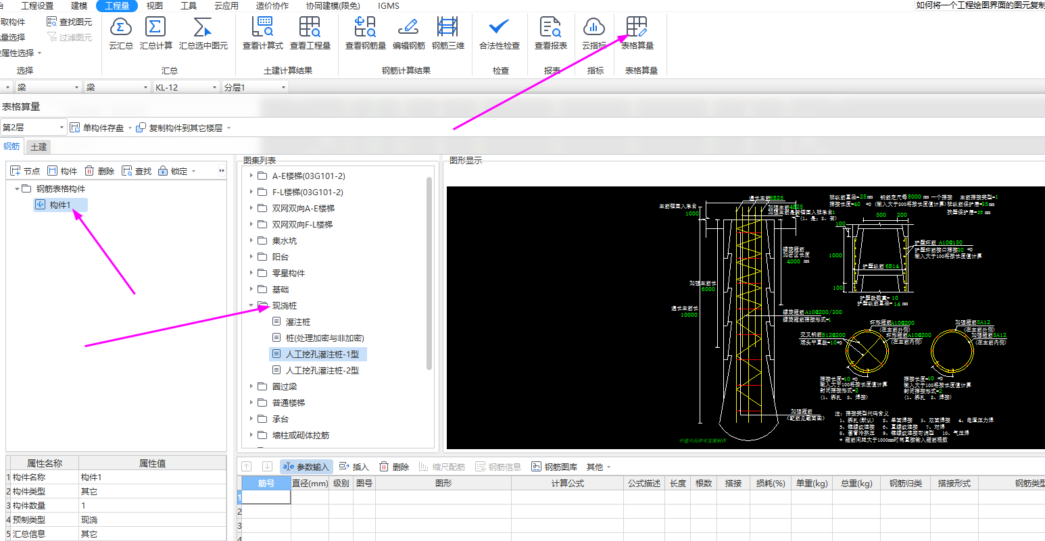Screen dimensions: 1045x541
Task: Click the 计算公式 column header
Action: click(567, 484)
